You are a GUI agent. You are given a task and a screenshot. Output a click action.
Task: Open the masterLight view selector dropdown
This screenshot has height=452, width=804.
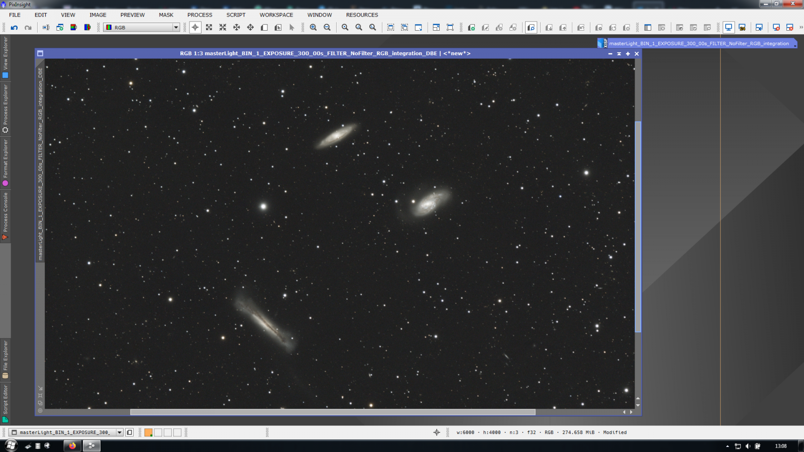66,432
